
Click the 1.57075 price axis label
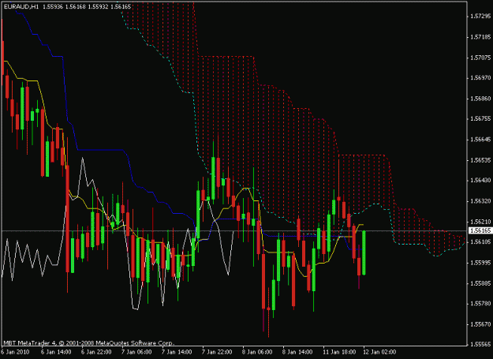pyautogui.click(x=480, y=58)
